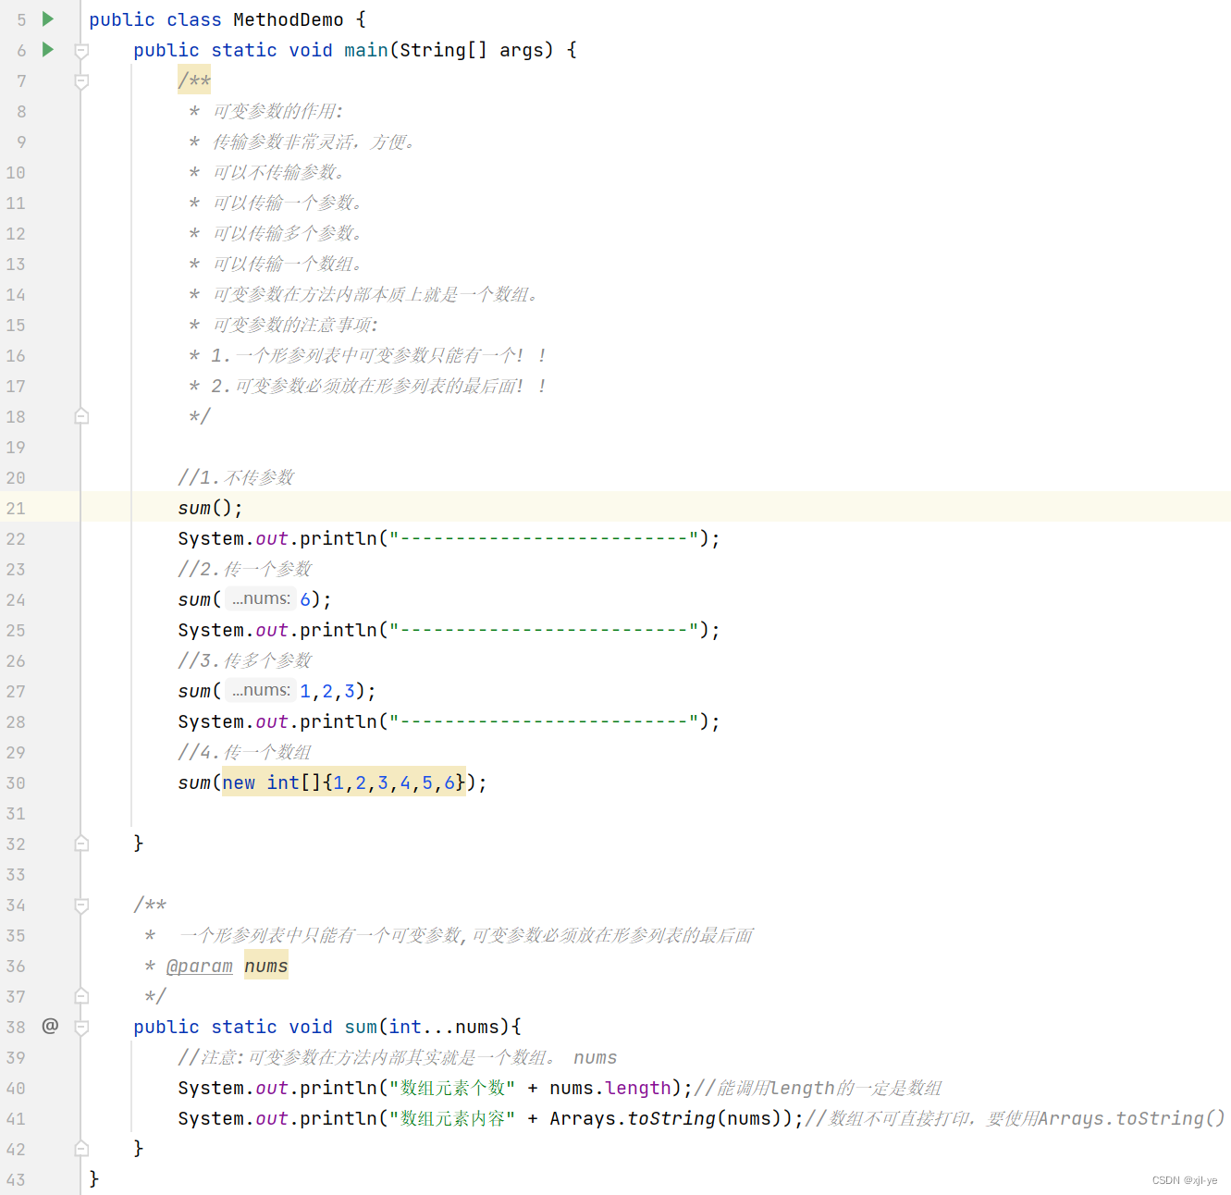1231x1195 pixels.
Task: Click the number 6 argument in sum on line 24
Action: pyautogui.click(x=305, y=599)
